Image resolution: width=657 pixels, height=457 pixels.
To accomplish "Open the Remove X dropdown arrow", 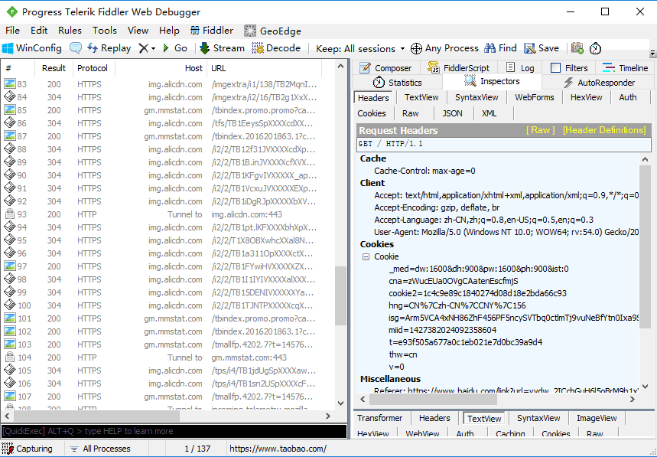I will click(x=154, y=49).
